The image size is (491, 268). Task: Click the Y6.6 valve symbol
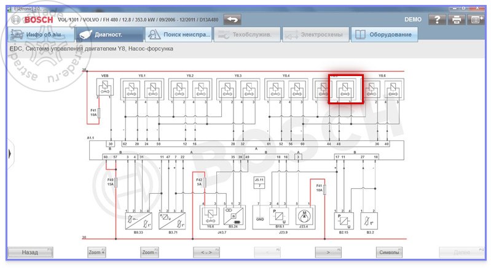click(x=210, y=216)
